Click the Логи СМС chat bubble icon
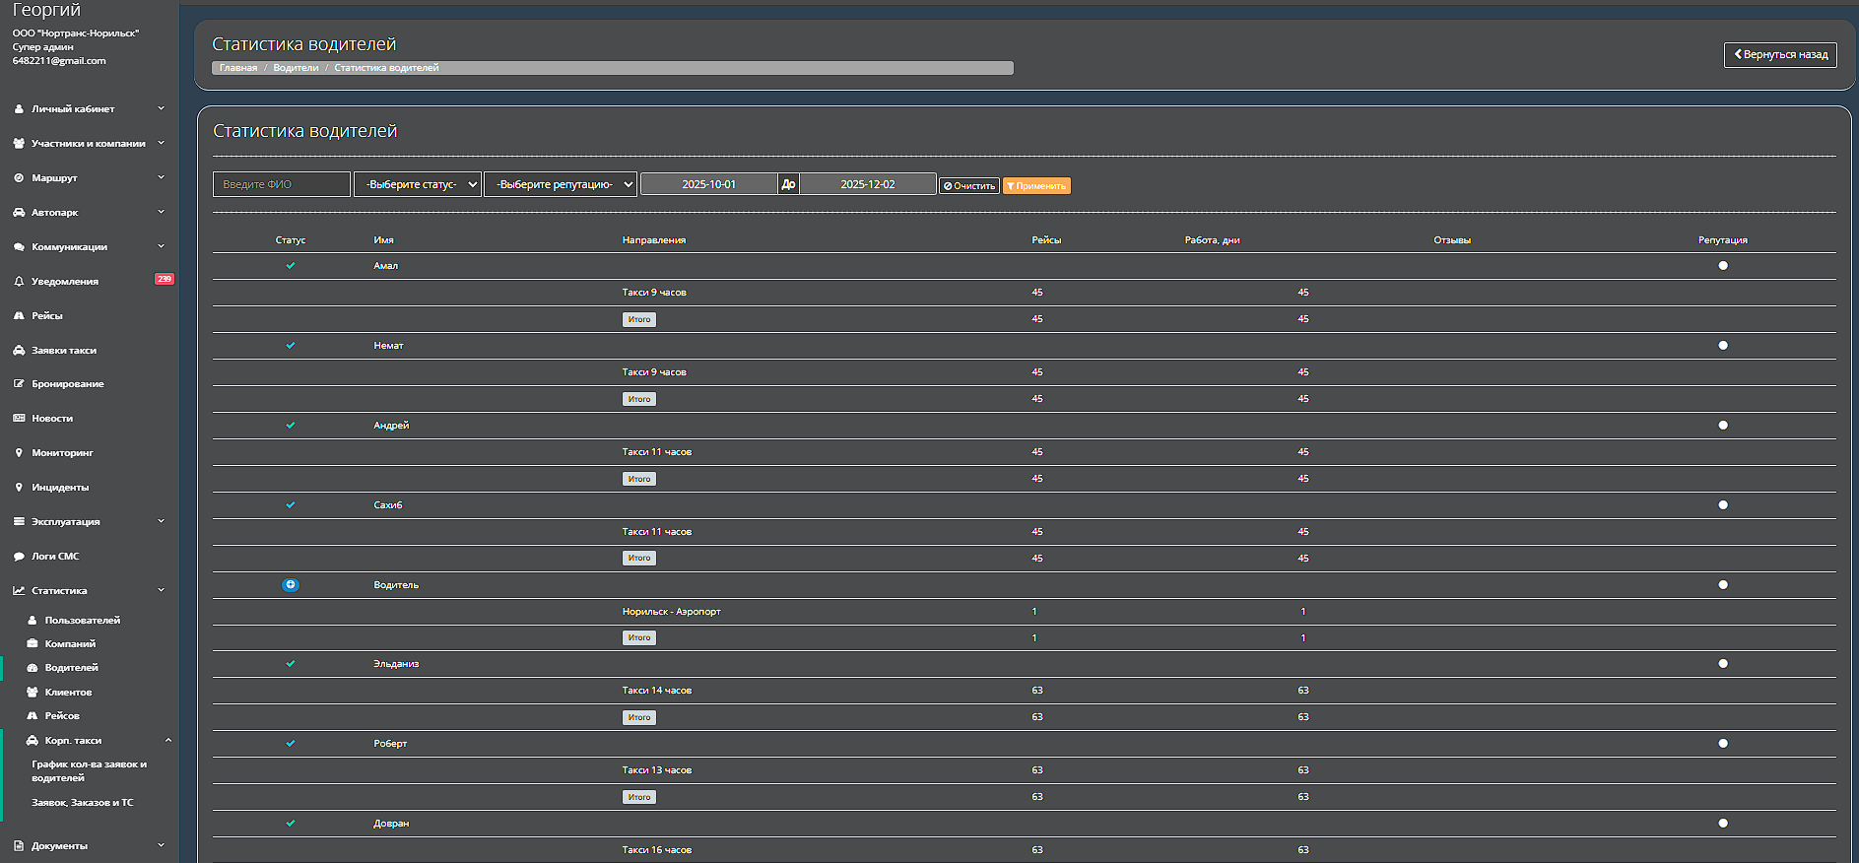 [19, 557]
